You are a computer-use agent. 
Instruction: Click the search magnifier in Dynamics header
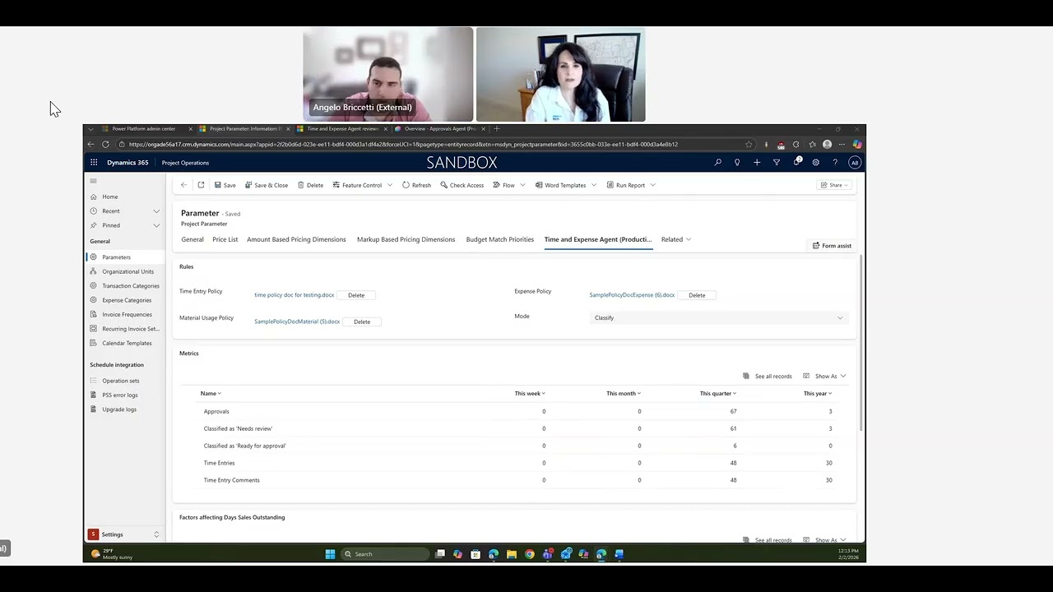click(x=718, y=163)
